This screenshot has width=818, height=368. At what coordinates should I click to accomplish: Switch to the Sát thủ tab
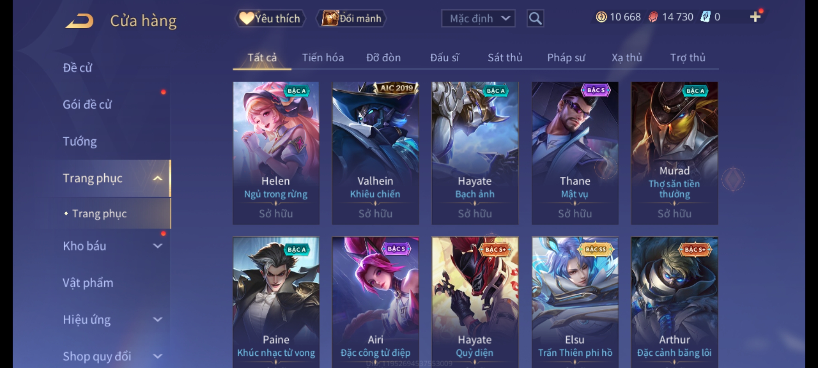pos(505,58)
